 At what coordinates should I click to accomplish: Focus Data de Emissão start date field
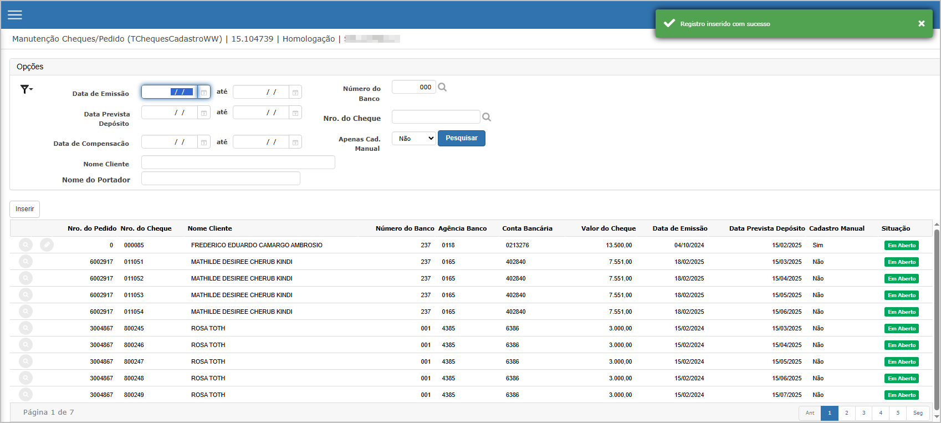170,92
